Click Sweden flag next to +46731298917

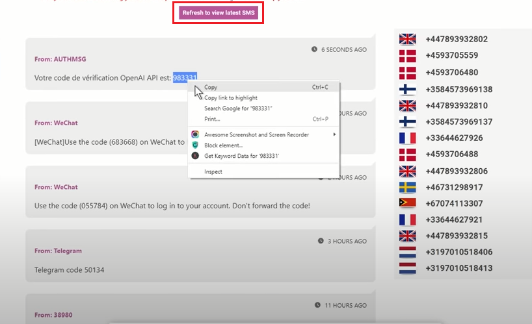pos(408,187)
